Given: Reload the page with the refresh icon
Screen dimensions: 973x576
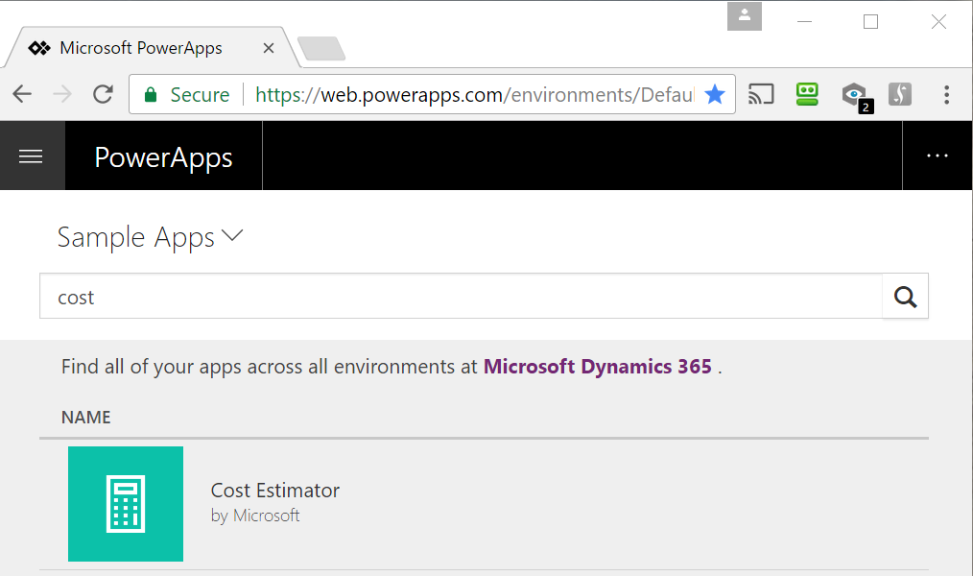Looking at the screenshot, I should point(103,94).
